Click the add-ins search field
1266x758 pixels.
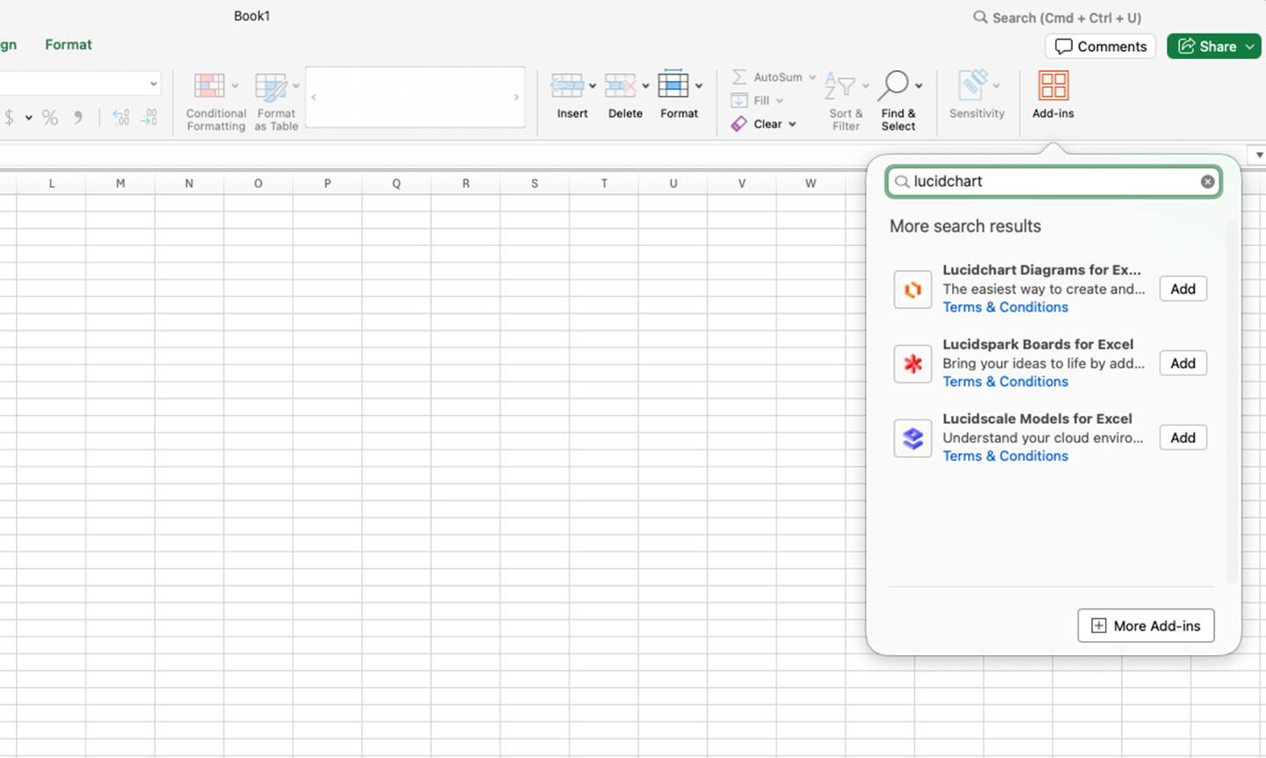coord(1053,181)
